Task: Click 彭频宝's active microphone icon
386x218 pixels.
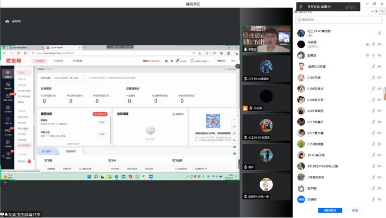Action: [373, 56]
